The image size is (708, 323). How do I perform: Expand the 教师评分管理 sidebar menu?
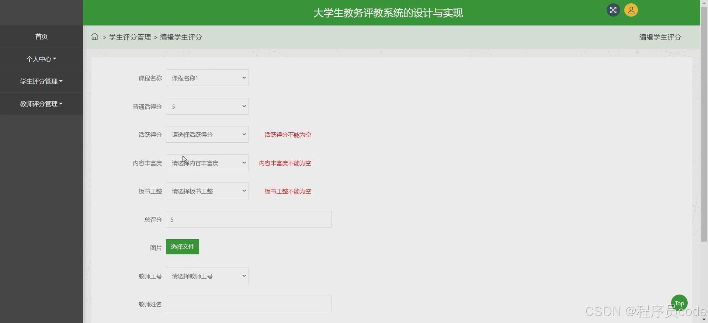point(41,104)
